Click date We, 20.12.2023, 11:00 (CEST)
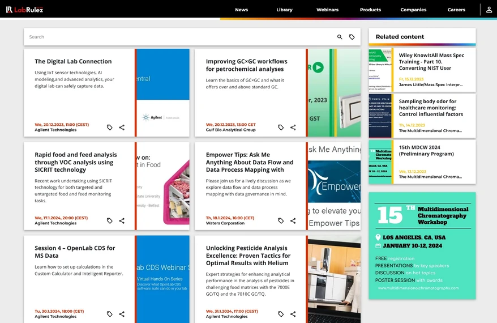 point(62,124)
